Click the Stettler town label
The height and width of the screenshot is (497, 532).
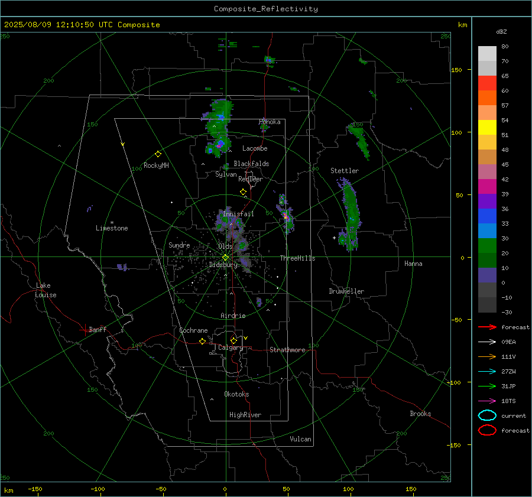(x=345, y=171)
